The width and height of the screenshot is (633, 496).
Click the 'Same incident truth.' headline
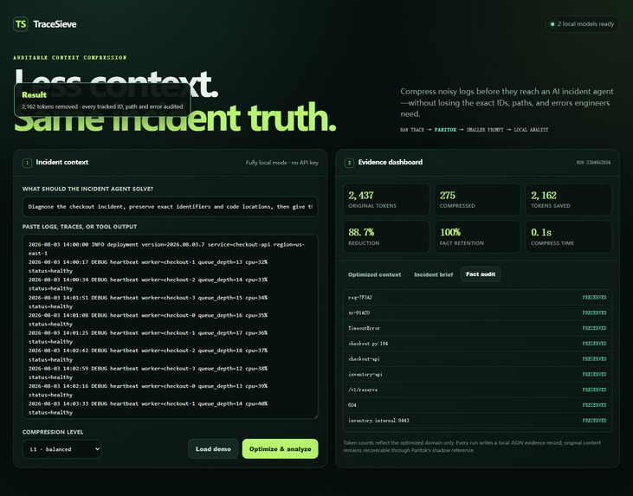point(175,118)
